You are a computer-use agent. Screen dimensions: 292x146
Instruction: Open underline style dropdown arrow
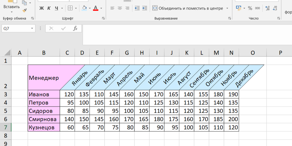[x=62, y=8]
